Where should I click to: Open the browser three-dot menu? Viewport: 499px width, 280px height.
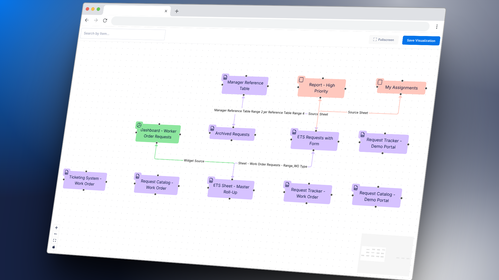(x=437, y=27)
